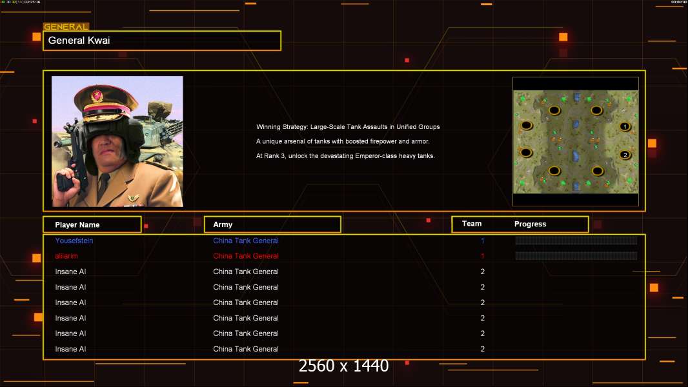Select player aliarim in the list
The width and height of the screenshot is (688, 387).
point(66,256)
